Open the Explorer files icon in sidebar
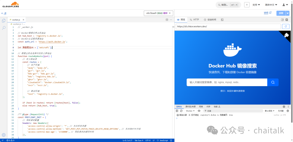Image resolution: width=293 pixels, height=142 pixels. click(x=4, y=21)
